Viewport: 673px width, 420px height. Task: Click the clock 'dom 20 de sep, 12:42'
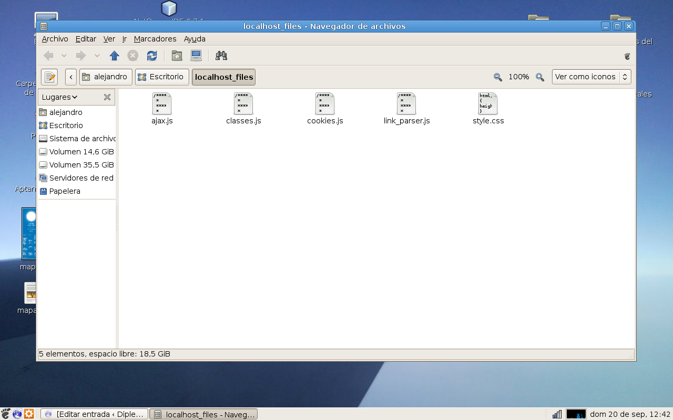pyautogui.click(x=630, y=414)
